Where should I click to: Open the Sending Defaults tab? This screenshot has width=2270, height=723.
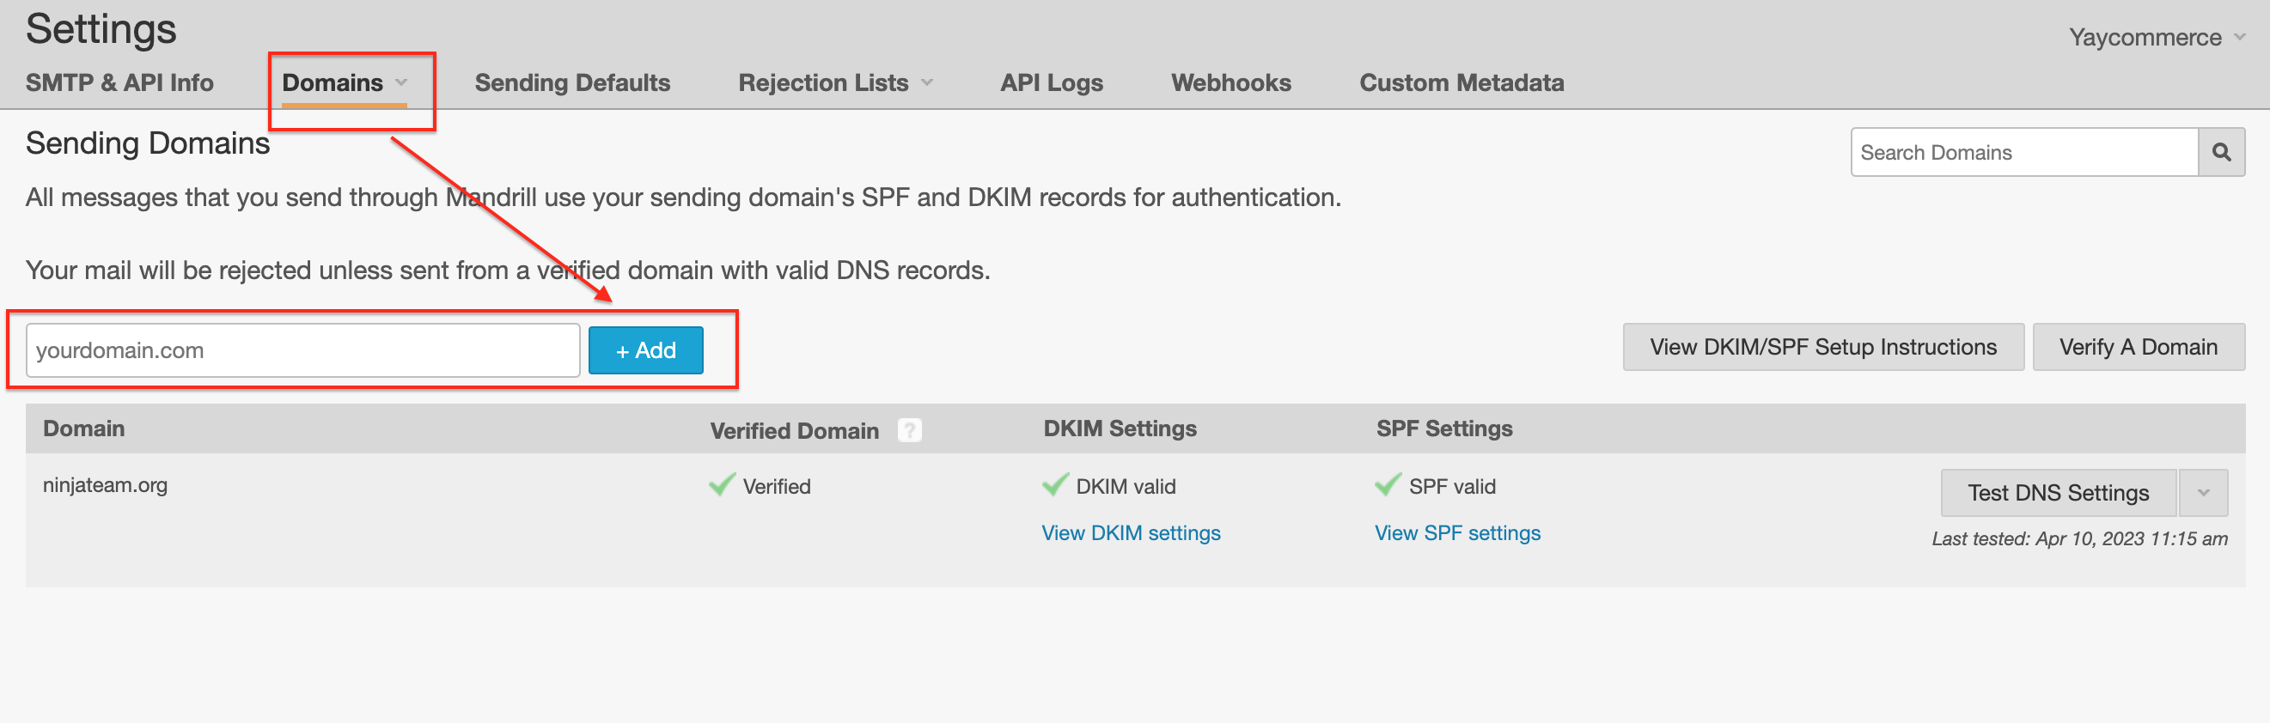[572, 82]
